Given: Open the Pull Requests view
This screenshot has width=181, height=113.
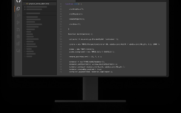Looking at the screenshot, I should [18, 30].
